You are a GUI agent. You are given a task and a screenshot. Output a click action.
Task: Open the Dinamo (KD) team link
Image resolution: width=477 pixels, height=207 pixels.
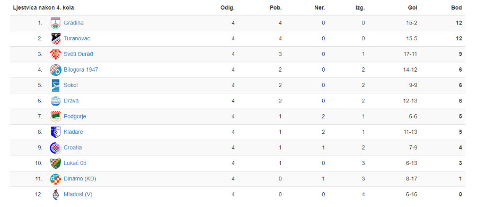pyautogui.click(x=80, y=179)
